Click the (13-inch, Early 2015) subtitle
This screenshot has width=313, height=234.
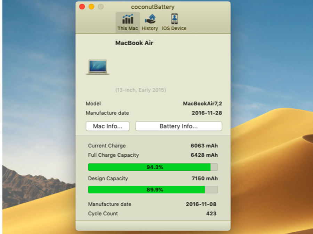(141, 90)
